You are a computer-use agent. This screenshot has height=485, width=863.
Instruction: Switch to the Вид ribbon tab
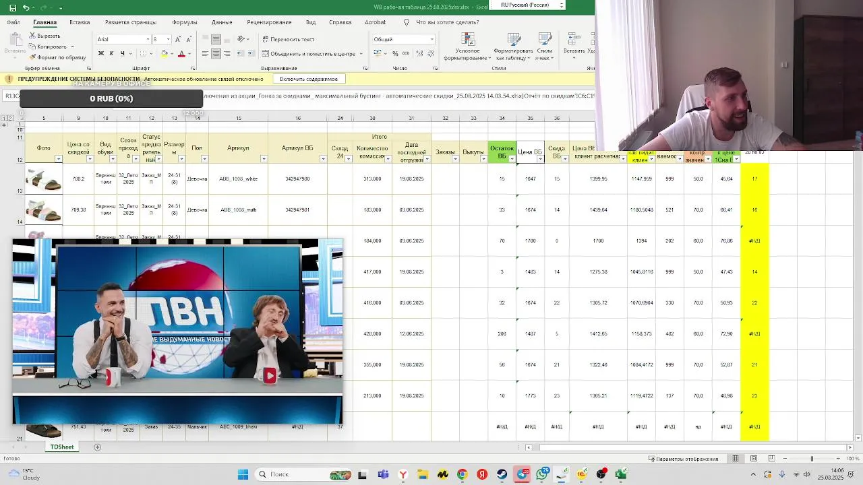[311, 22]
